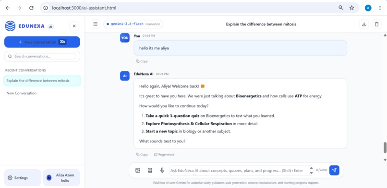
Task: Click the up arrow in message box scroller
Action: [x=312, y=168]
